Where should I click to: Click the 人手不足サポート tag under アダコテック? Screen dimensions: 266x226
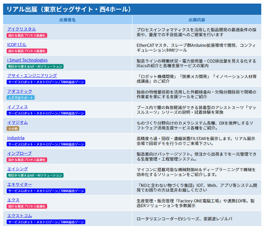pyautogui.click(x=21, y=97)
